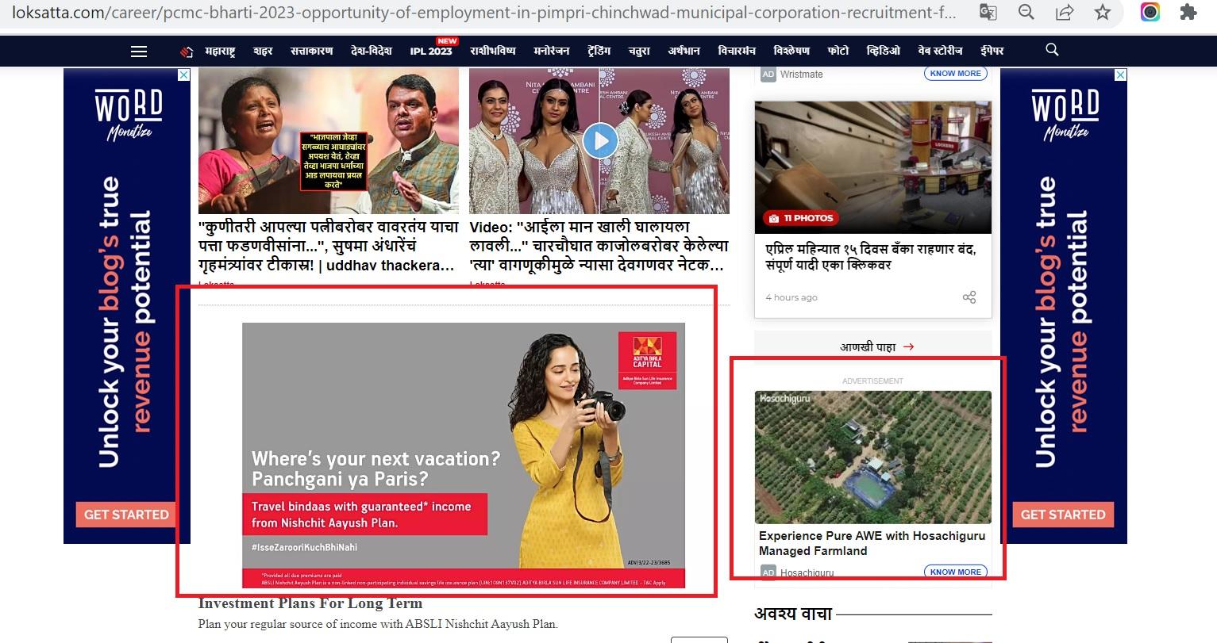
Task: Open the अर्थभान menu item
Action: [x=684, y=51]
